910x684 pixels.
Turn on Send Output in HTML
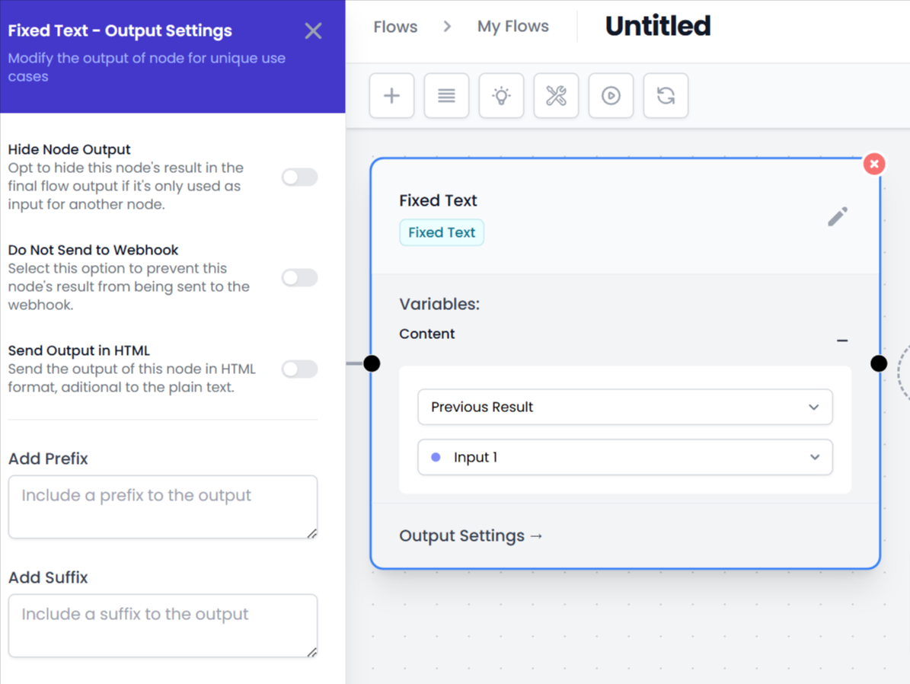tap(299, 369)
